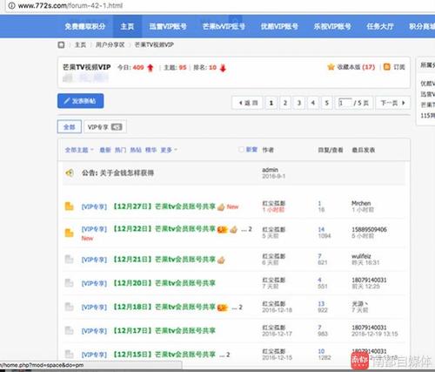Image resolution: width=435 pixels, height=372 pixels.
Task: Open 免费赚取积分 nav item
Action: point(85,26)
